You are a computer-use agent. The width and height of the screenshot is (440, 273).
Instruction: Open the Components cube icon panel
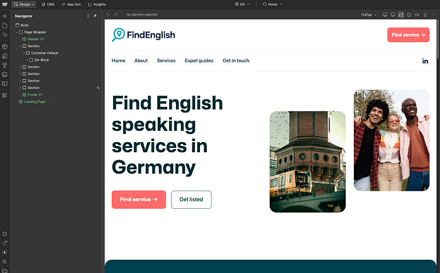pyautogui.click(x=4, y=47)
